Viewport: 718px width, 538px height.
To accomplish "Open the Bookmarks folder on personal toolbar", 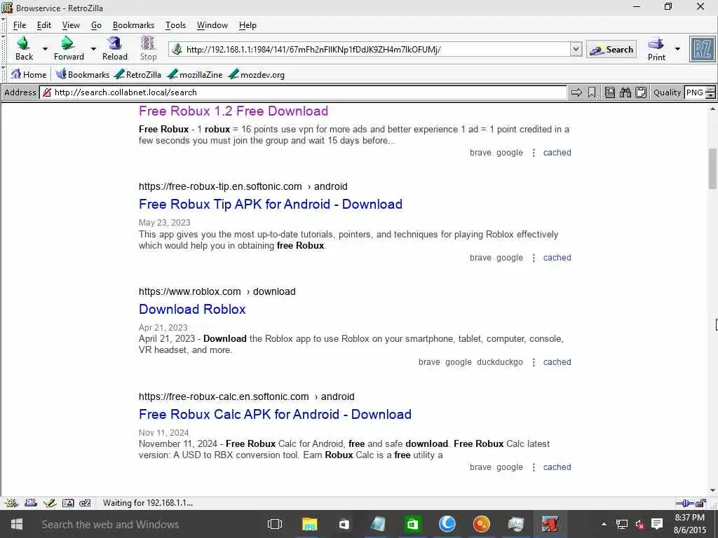I will point(83,74).
